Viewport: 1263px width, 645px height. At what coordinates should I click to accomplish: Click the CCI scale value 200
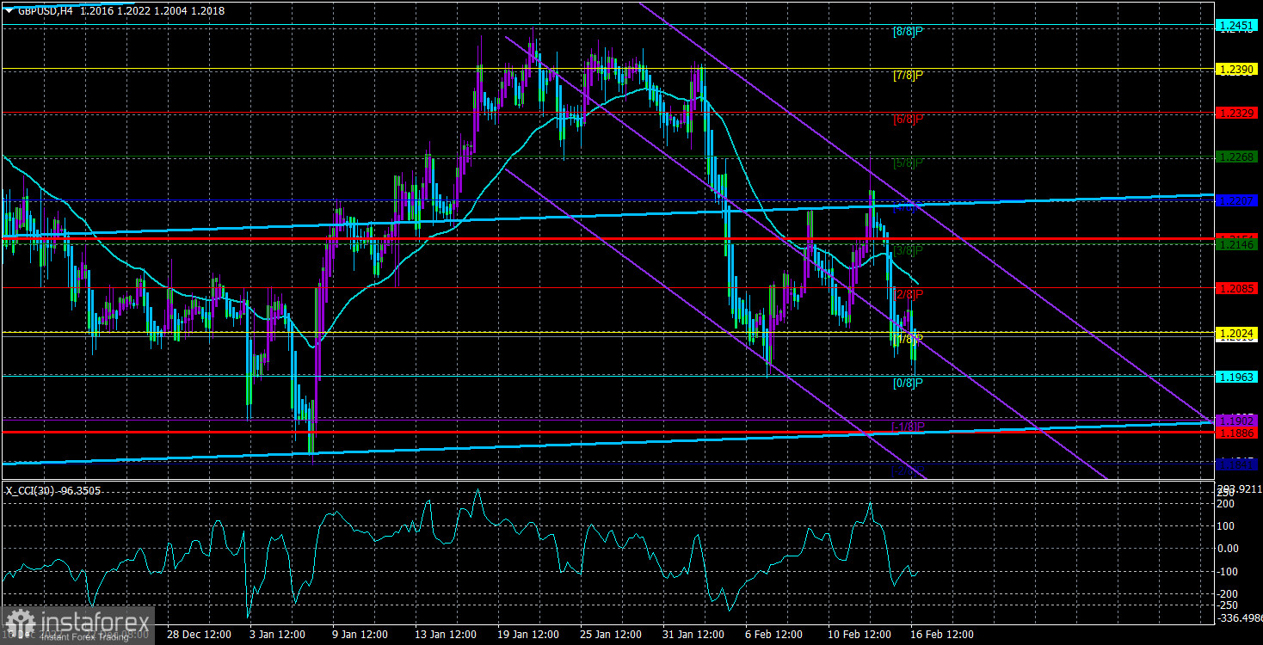click(x=1226, y=503)
